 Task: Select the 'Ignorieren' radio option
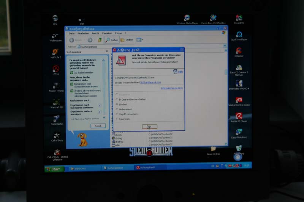click(x=117, y=119)
